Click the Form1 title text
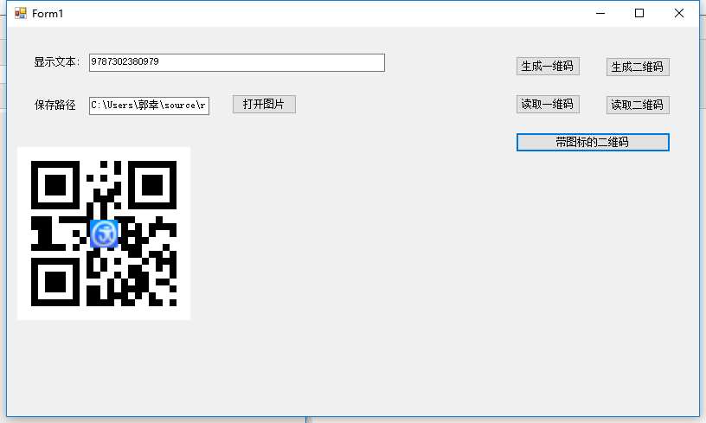706x423 pixels. click(x=48, y=14)
